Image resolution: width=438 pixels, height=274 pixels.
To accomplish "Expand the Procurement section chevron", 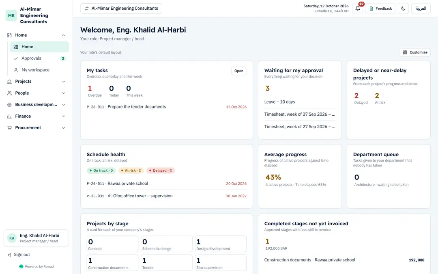I will point(63,128).
